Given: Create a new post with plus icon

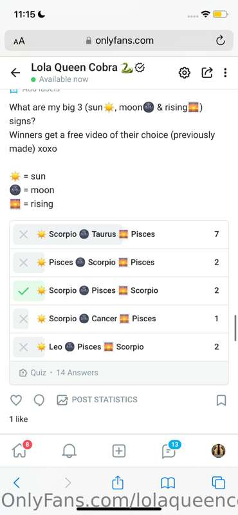Looking at the screenshot, I should (119, 451).
